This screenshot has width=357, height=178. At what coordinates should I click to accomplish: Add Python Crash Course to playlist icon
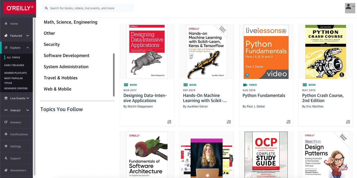[348, 122]
